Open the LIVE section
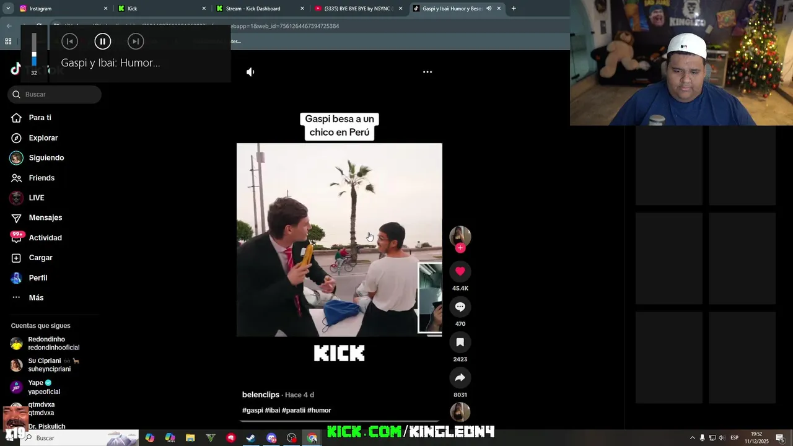The height and width of the screenshot is (446, 793). [x=36, y=198]
